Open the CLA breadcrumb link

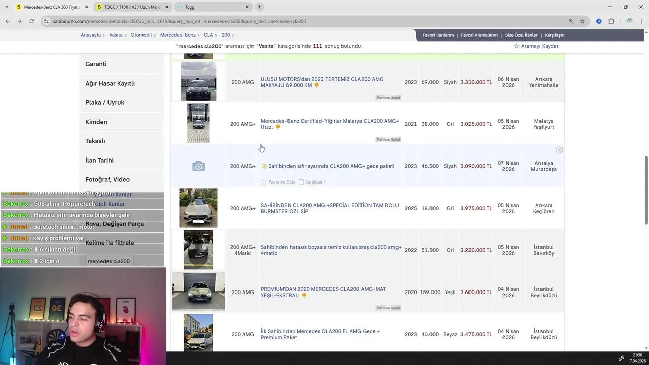pos(208,35)
